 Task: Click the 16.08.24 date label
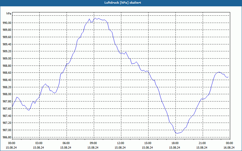(x=229, y=147)
